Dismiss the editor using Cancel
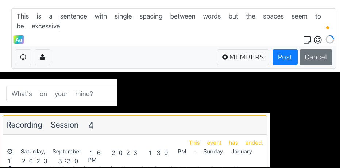The height and width of the screenshot is (168, 340). pyautogui.click(x=316, y=57)
